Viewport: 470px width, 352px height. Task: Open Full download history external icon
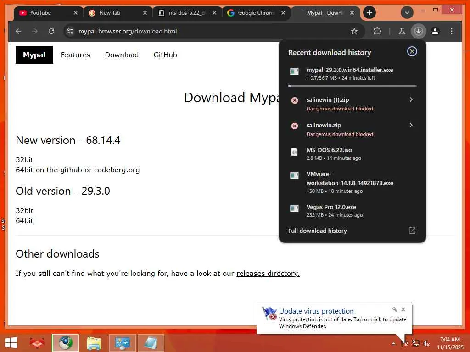[x=412, y=231]
